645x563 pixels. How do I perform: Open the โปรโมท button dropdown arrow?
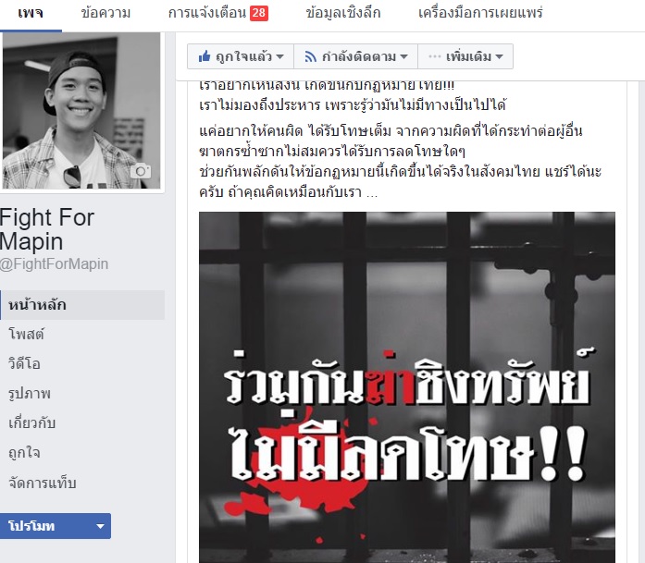coord(100,526)
